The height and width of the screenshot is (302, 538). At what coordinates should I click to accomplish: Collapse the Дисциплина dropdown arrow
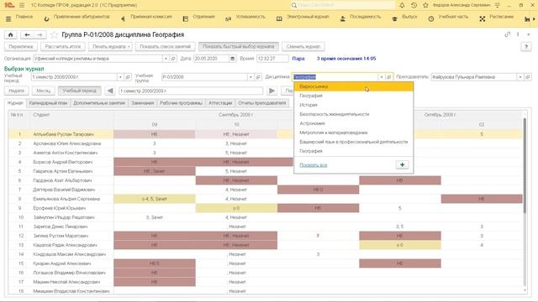pos(382,77)
